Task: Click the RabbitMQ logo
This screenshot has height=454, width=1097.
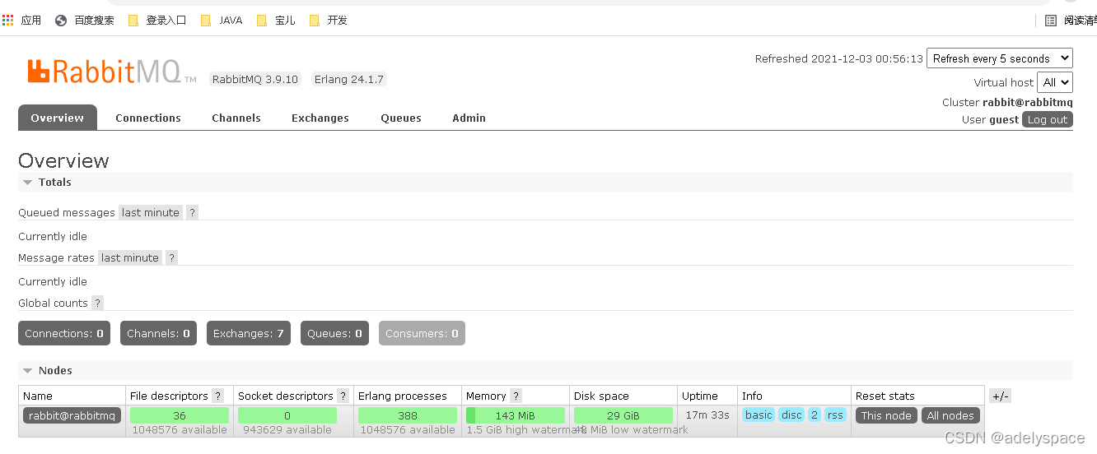Action: (111, 72)
